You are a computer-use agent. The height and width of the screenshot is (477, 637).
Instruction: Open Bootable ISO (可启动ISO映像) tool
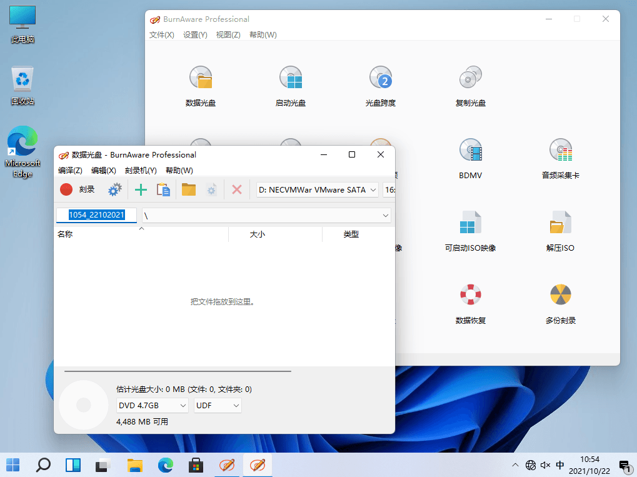471,231
